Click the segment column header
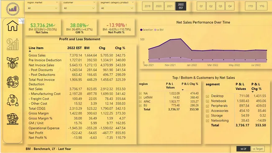The height and width of the screenshot is (153, 272). click(213, 84)
